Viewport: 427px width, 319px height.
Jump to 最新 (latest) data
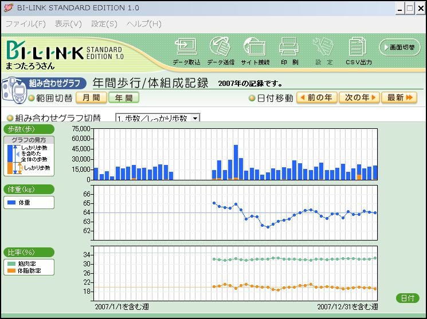(399, 98)
